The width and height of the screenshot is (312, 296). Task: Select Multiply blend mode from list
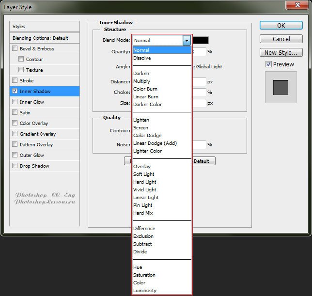(141, 81)
